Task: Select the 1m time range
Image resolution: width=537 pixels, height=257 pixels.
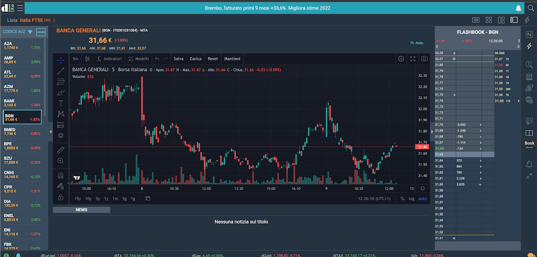Action: (x=116, y=199)
